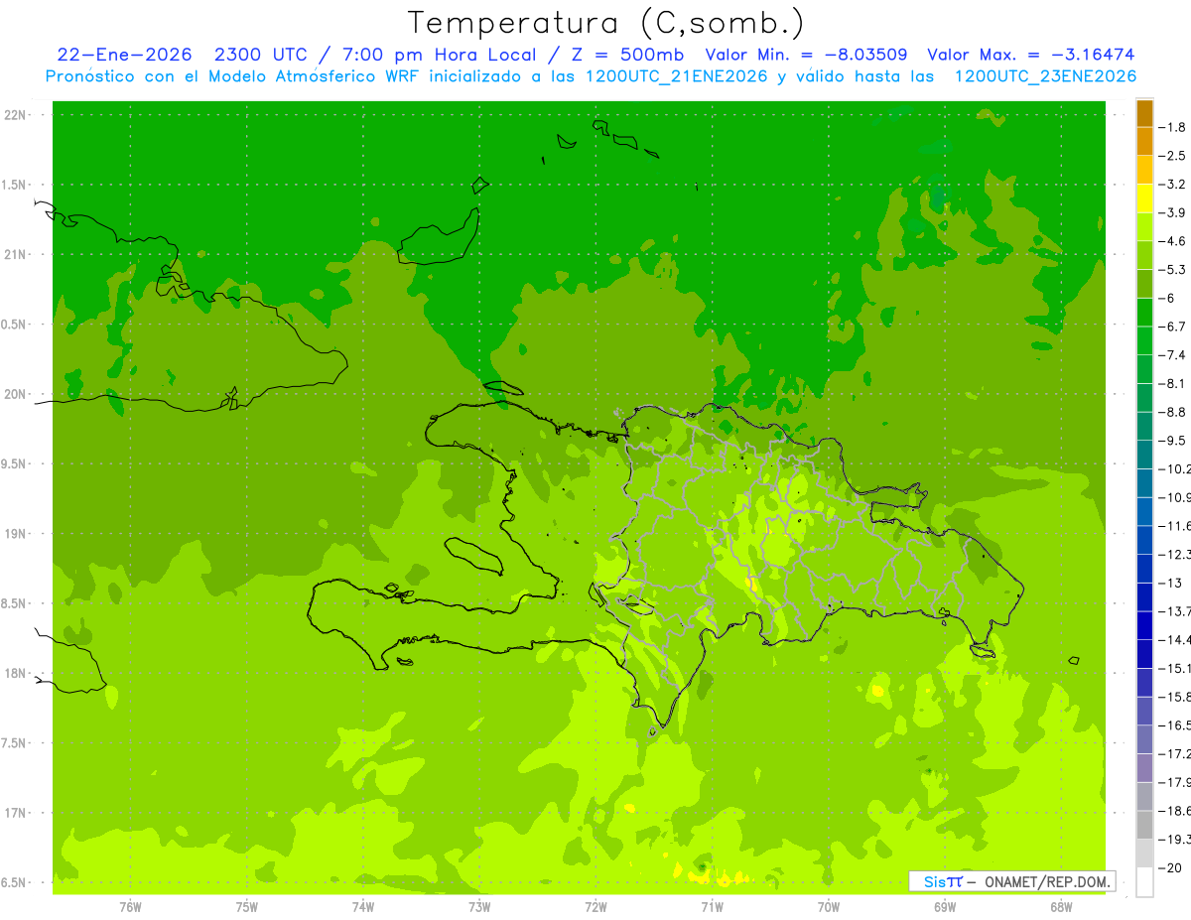
Task: Select the date text "22-Ene-2026"
Action: coord(124,55)
